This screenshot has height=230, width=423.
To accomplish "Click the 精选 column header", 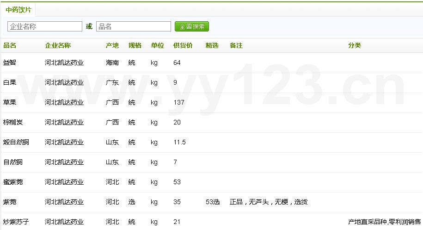I will click(x=212, y=45).
